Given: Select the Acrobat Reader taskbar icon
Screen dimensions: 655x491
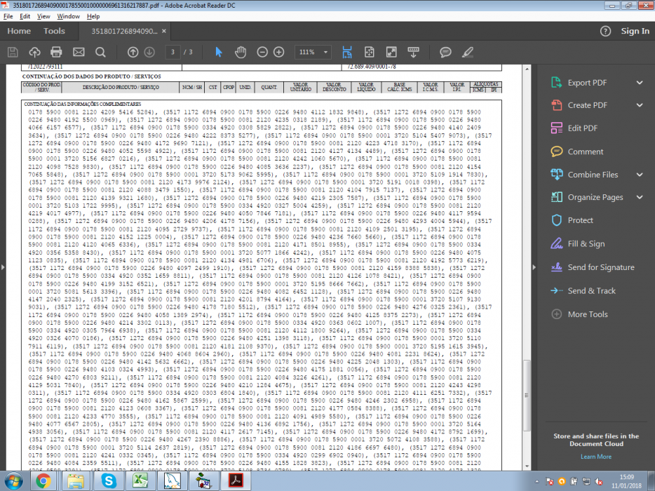Looking at the screenshot, I should [x=236, y=481].
